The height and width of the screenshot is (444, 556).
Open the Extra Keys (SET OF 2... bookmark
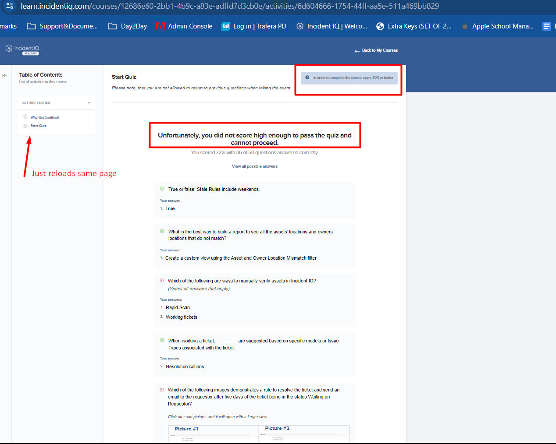(x=413, y=26)
